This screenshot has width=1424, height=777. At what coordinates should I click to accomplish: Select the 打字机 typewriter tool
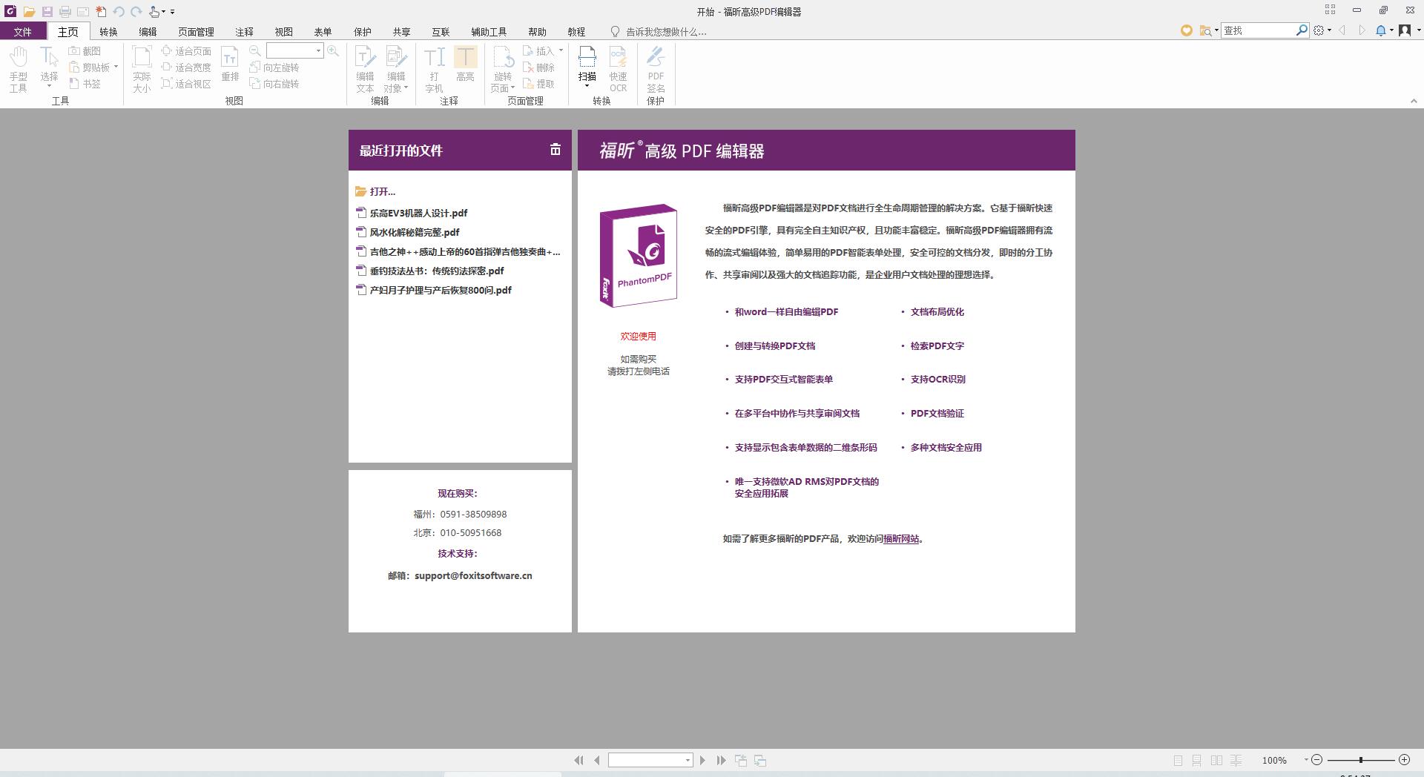pyautogui.click(x=434, y=69)
